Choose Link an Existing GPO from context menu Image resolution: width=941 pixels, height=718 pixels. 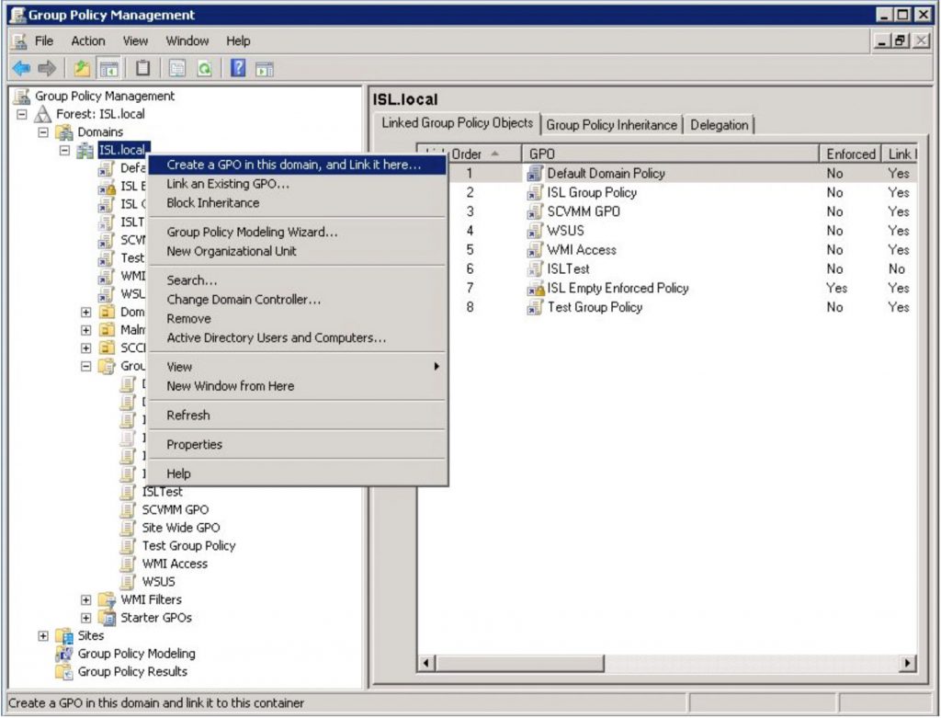click(228, 184)
